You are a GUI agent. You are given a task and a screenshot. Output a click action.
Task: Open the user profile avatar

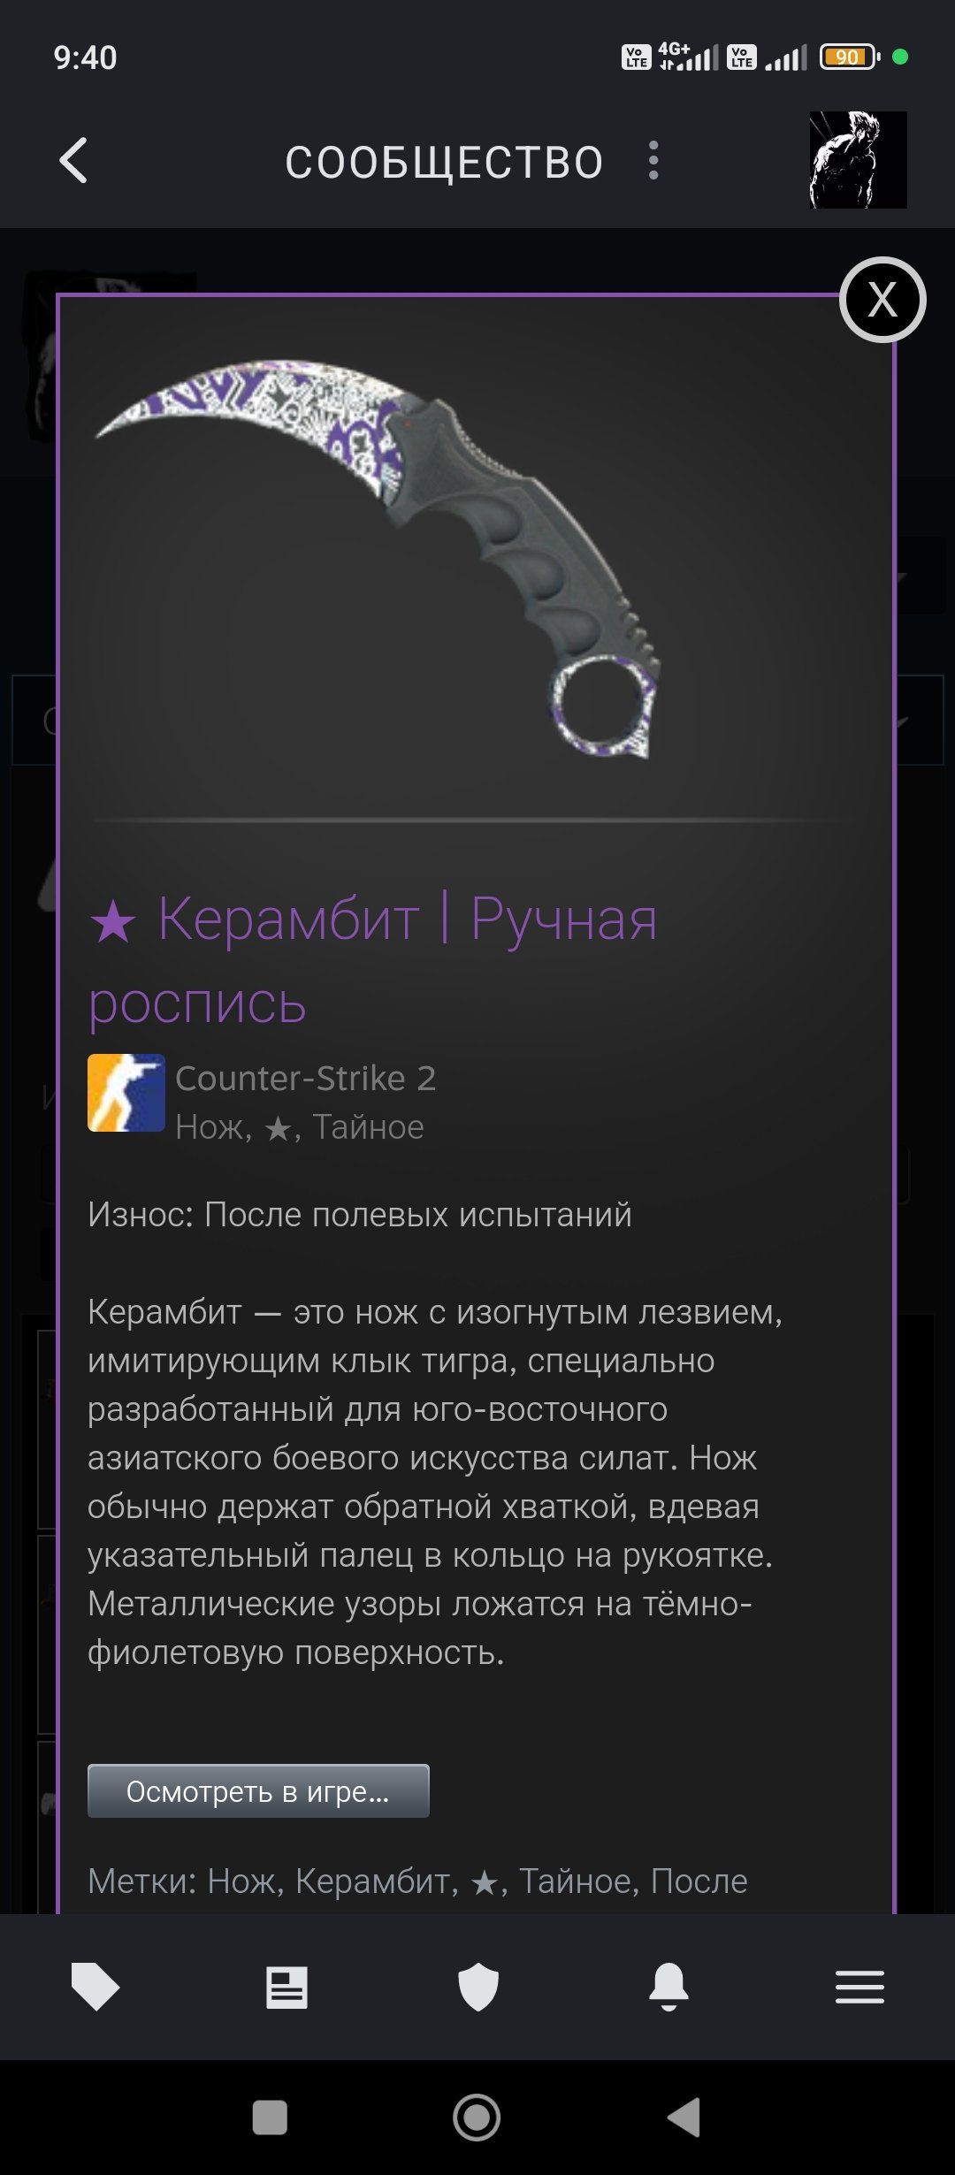(x=858, y=160)
